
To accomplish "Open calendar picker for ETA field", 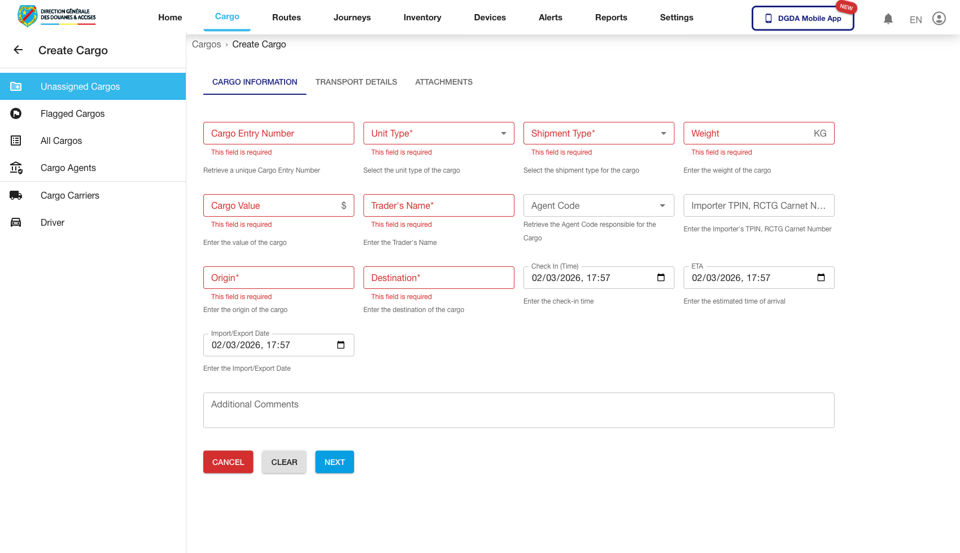I will tap(821, 278).
